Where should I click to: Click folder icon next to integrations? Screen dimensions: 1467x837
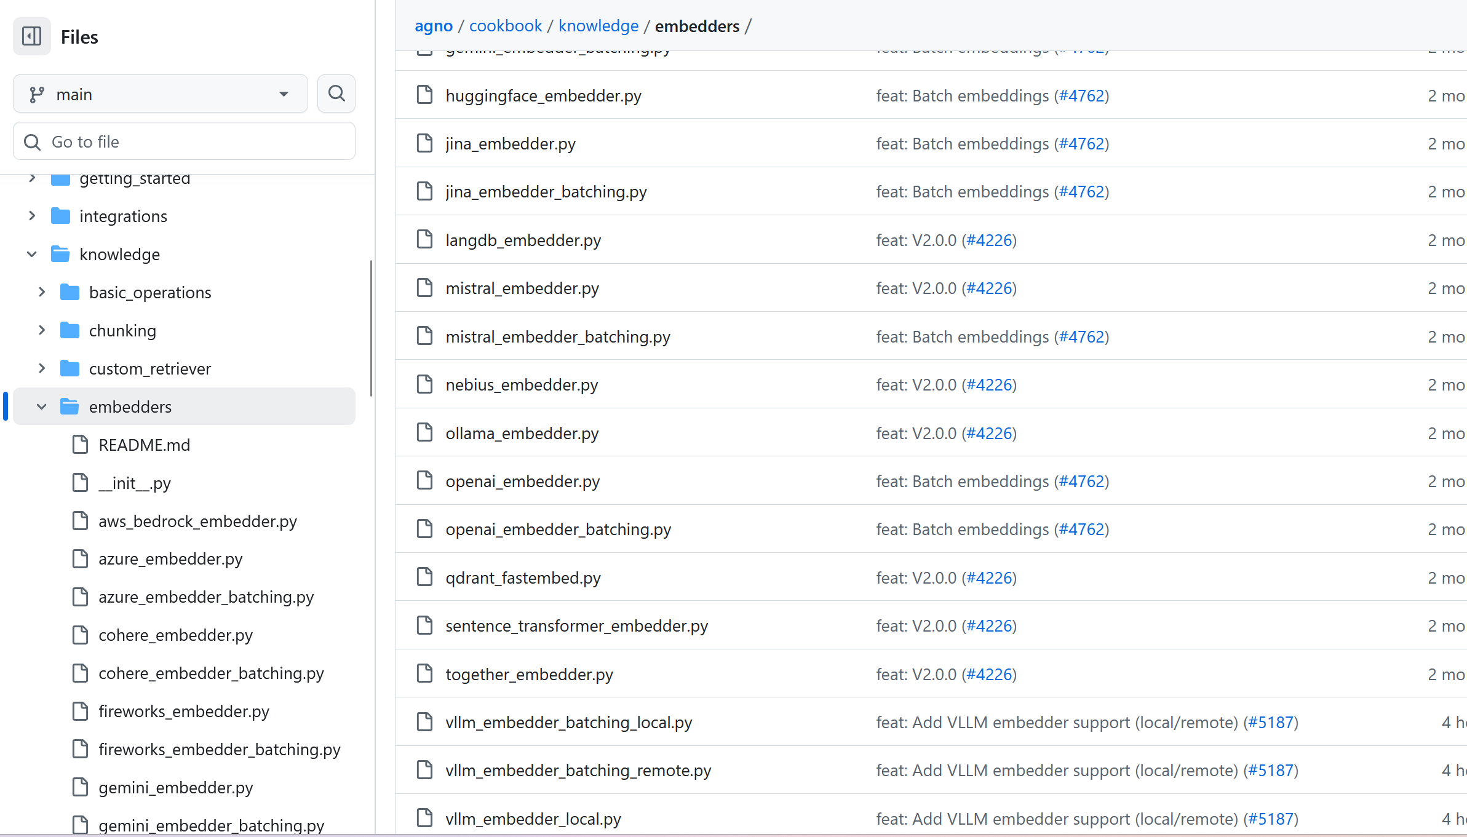pyautogui.click(x=60, y=216)
